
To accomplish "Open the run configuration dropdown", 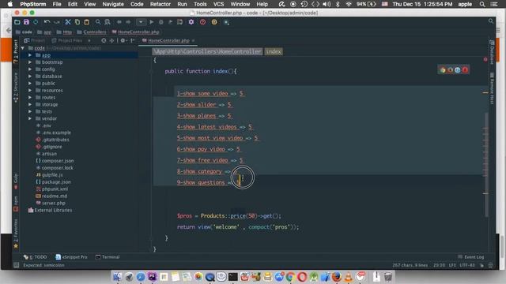I will (x=141, y=22).
